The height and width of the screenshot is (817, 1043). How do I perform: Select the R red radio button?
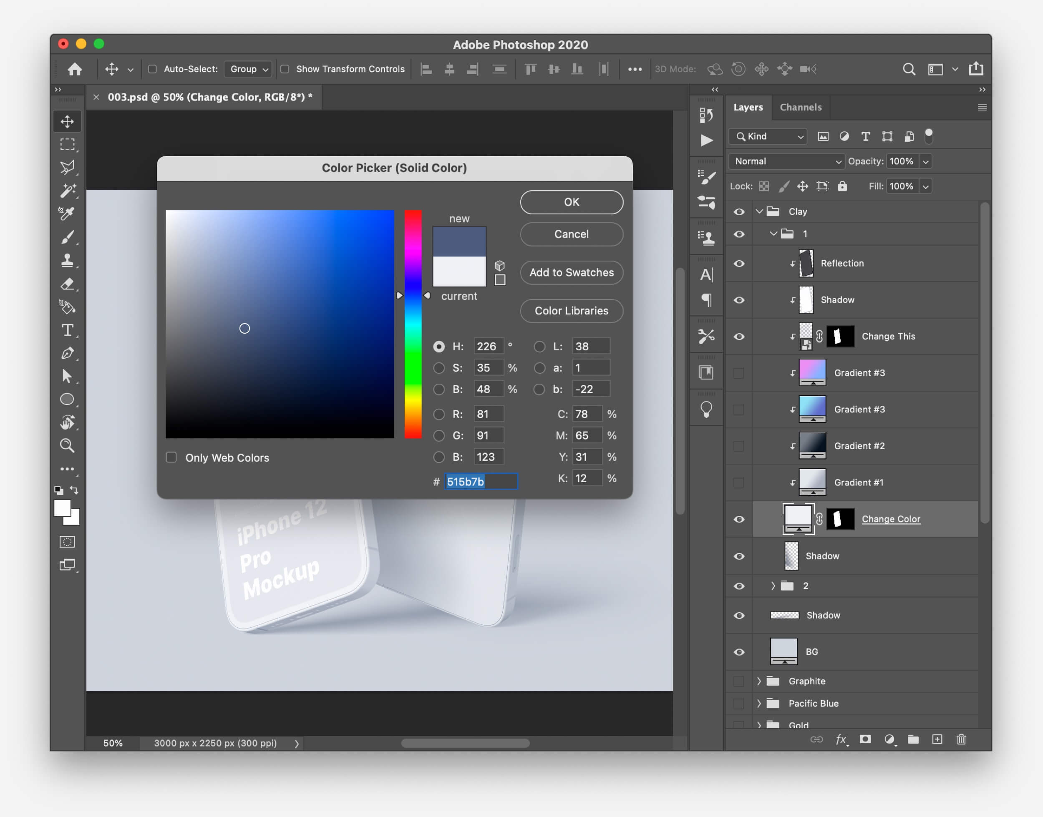(x=439, y=414)
